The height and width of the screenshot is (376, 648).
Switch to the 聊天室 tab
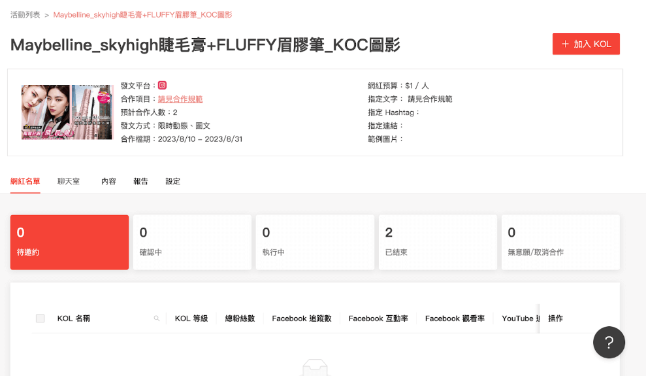[69, 181]
